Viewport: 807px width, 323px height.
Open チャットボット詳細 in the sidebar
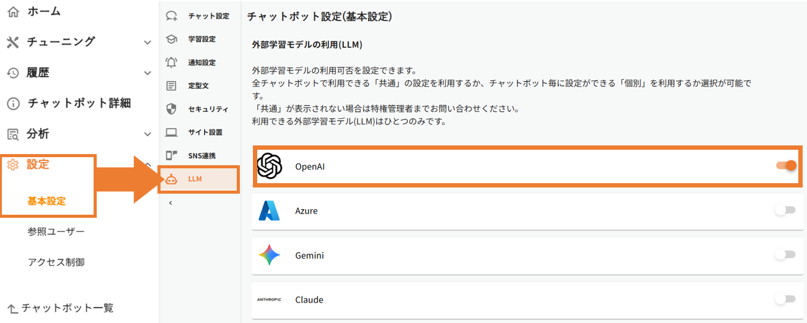click(x=79, y=103)
